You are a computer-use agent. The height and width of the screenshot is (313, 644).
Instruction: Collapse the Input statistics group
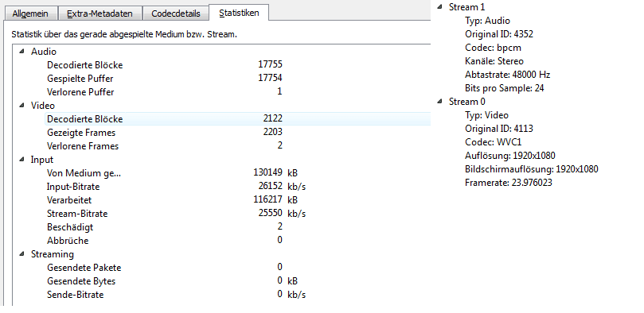point(21,160)
